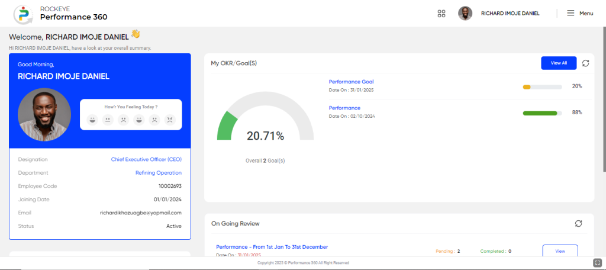Click the 'On Going Review' heading
This screenshot has width=606, height=270.
pyautogui.click(x=236, y=224)
